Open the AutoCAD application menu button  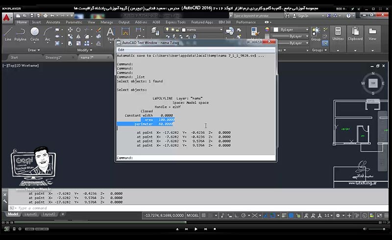click(x=7, y=18)
